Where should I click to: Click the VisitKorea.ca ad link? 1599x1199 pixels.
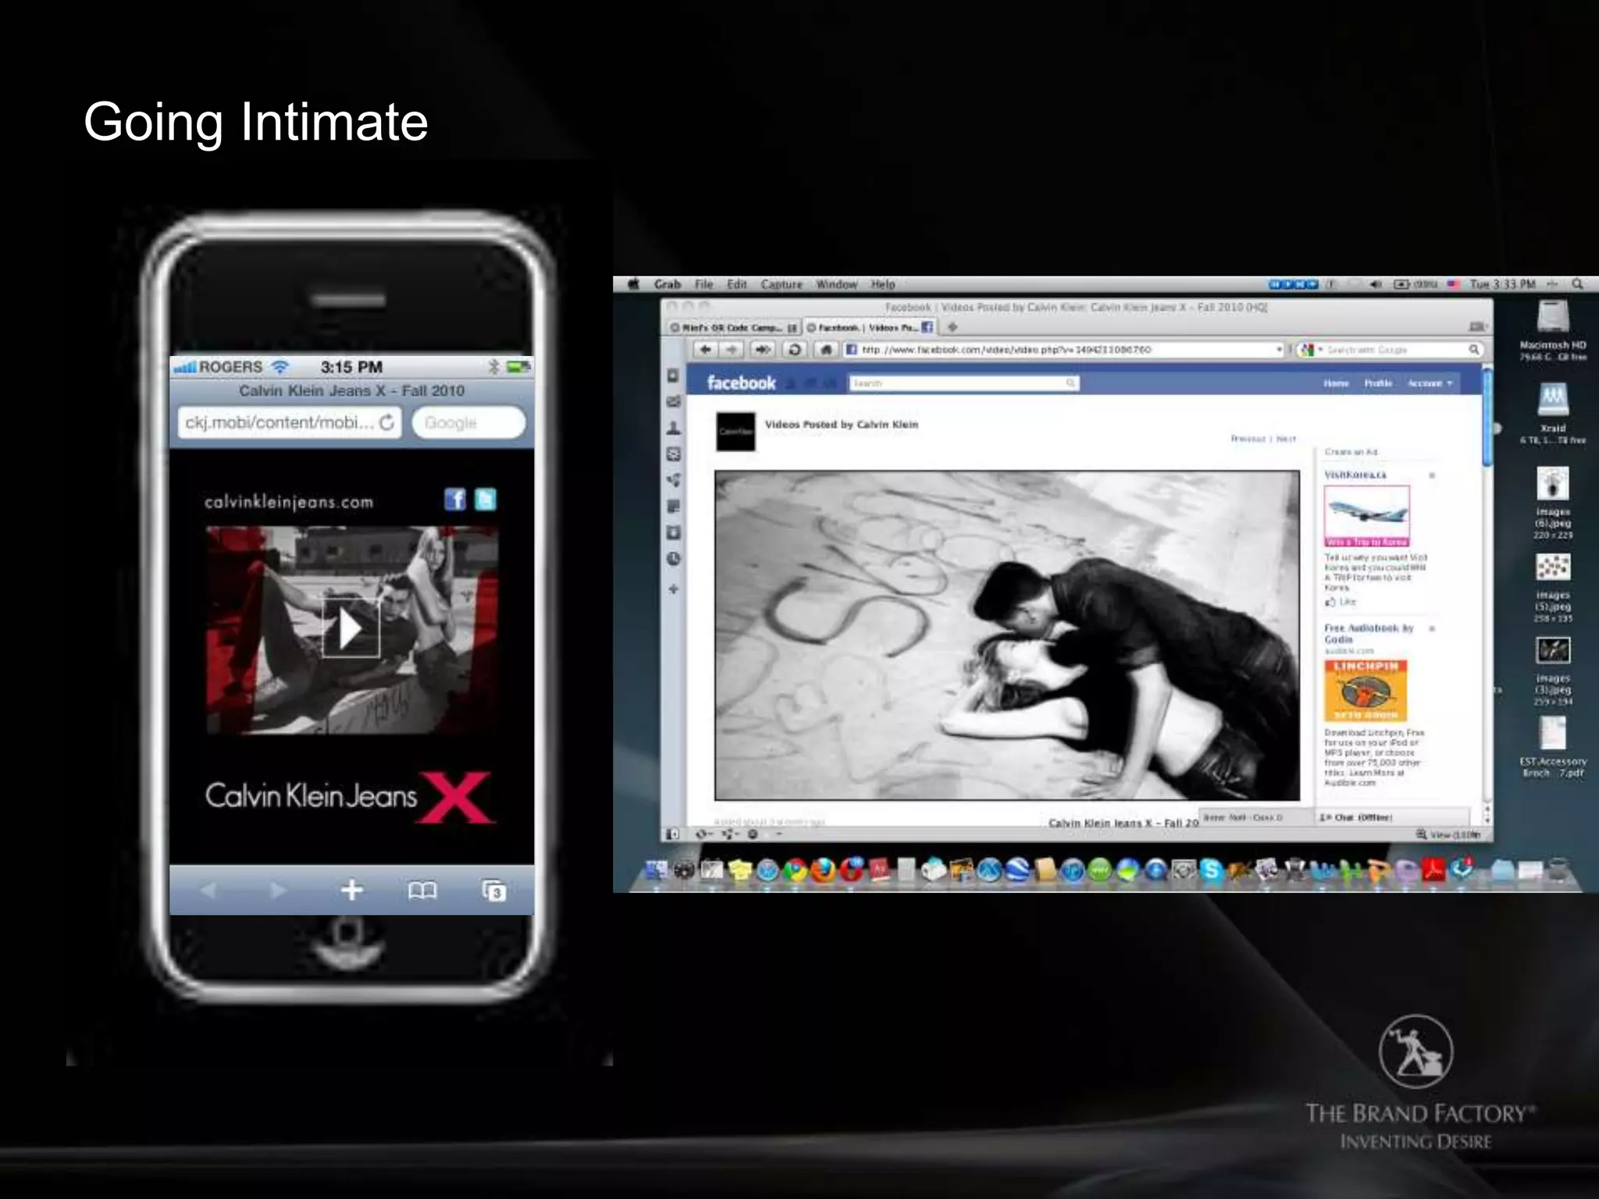point(1355,475)
